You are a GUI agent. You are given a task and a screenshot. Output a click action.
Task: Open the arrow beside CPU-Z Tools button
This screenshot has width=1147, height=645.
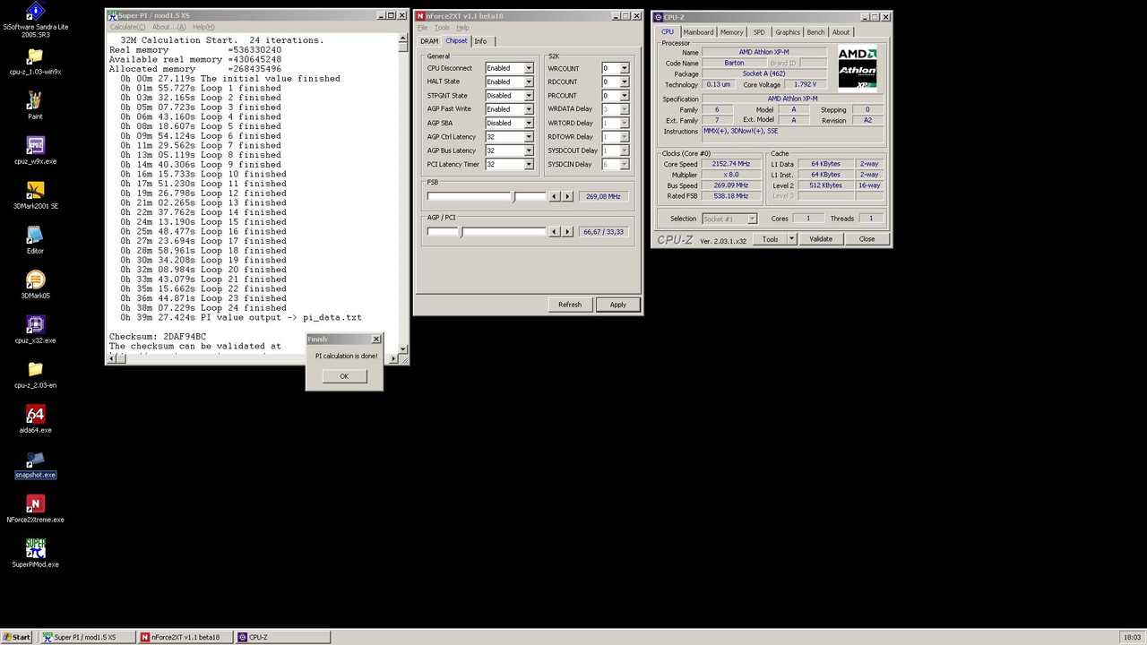[791, 239]
